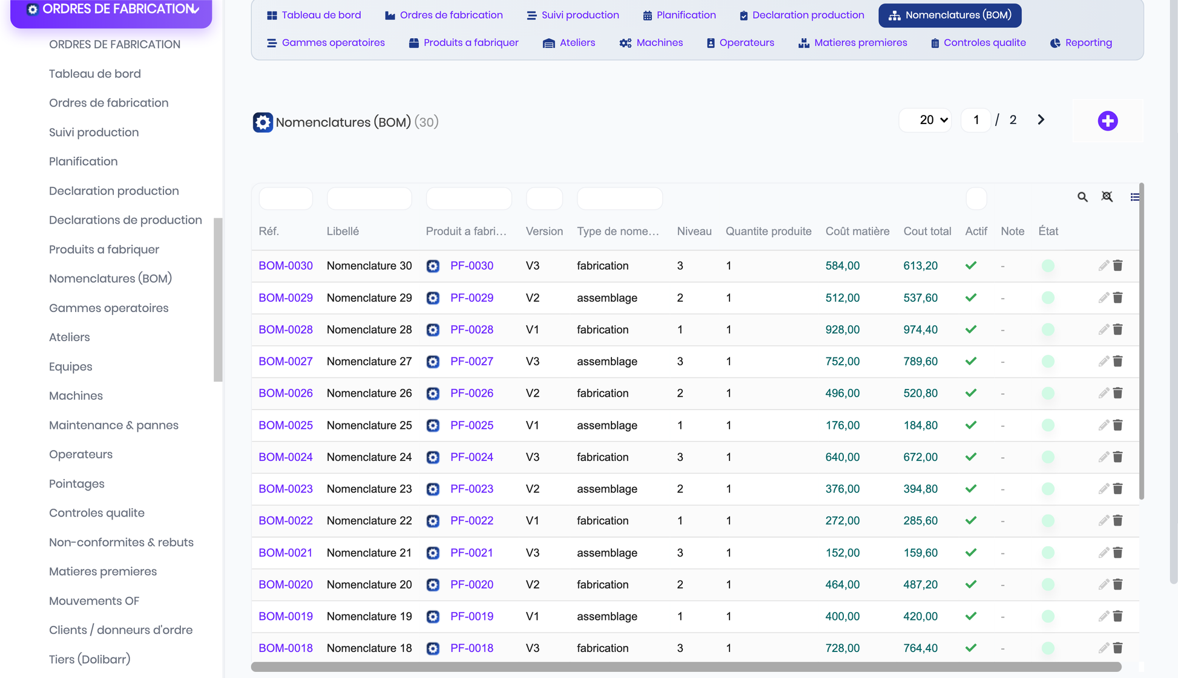This screenshot has width=1178, height=678.
Task: Open product PF-0024 link
Action: coord(472,457)
